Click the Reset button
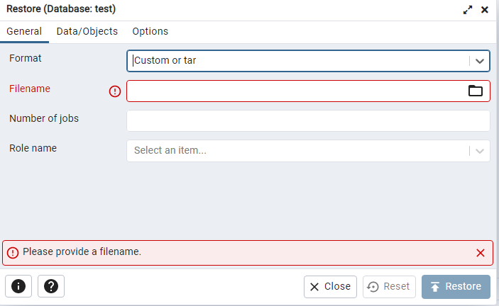This screenshot has width=499, height=306. [389, 286]
